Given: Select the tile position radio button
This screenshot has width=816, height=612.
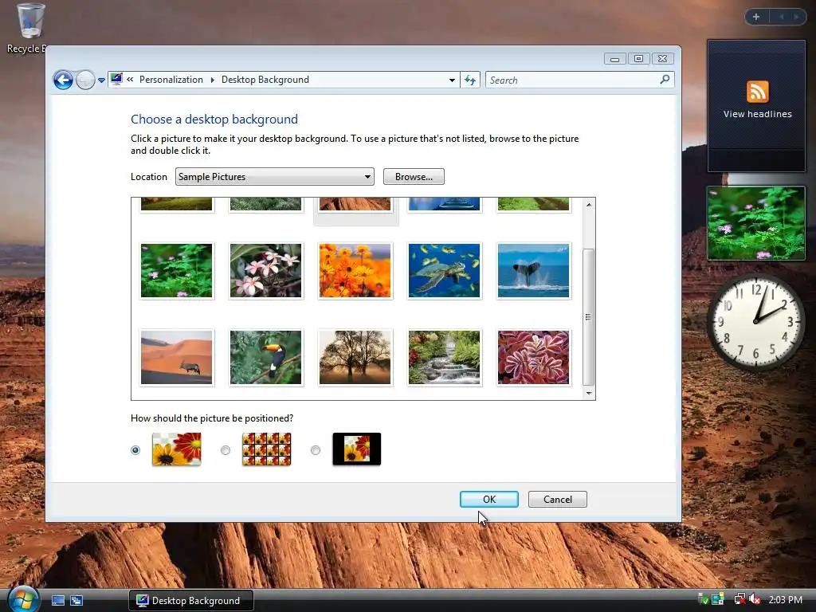Looking at the screenshot, I should (226, 450).
